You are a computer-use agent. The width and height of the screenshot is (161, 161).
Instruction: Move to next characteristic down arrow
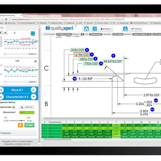pos(34,97)
